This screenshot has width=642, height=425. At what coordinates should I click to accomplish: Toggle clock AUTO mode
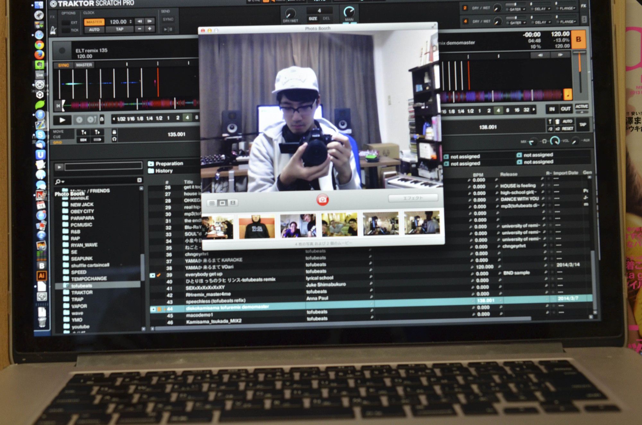coord(94,30)
